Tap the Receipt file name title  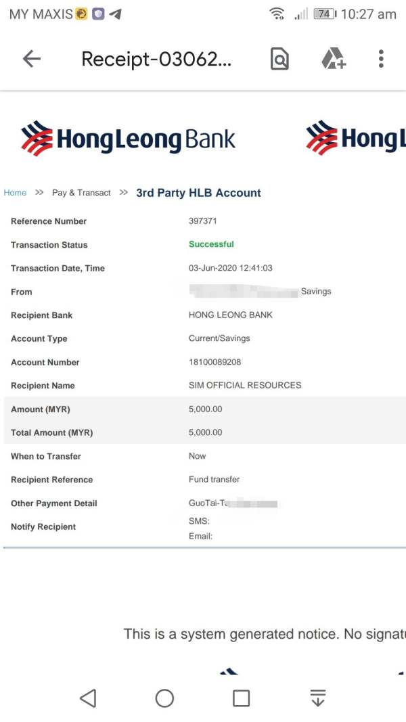pos(156,60)
